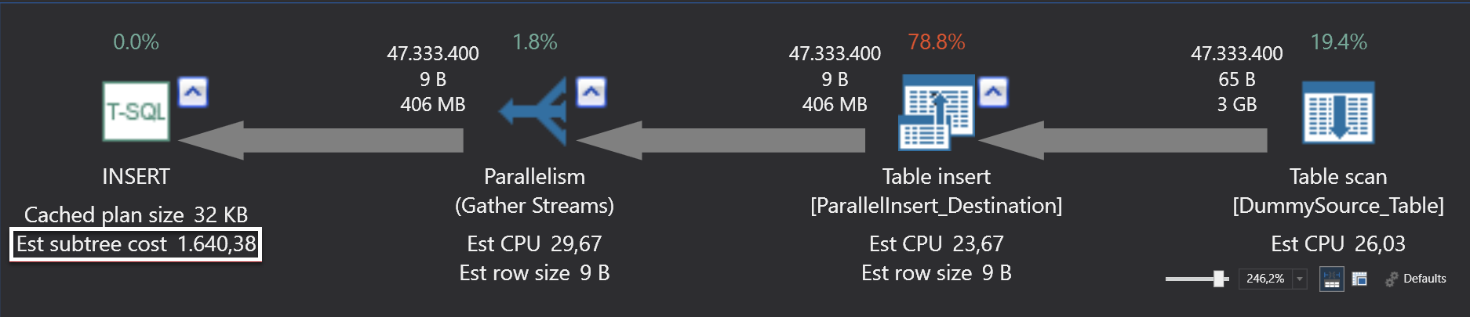Screen dimensions: 1470x317
Task: Select the [DummySource_Table] label
Action: [1338, 206]
